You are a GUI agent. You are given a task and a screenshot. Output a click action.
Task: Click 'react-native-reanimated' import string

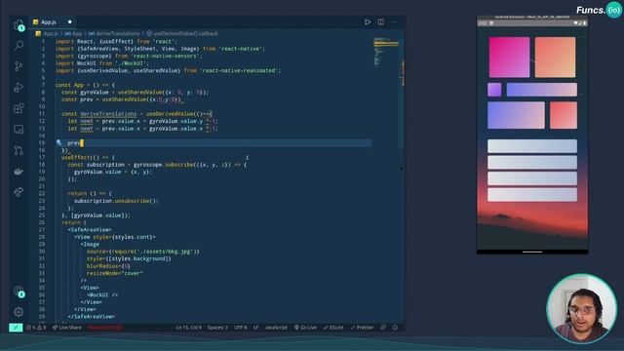click(x=240, y=70)
